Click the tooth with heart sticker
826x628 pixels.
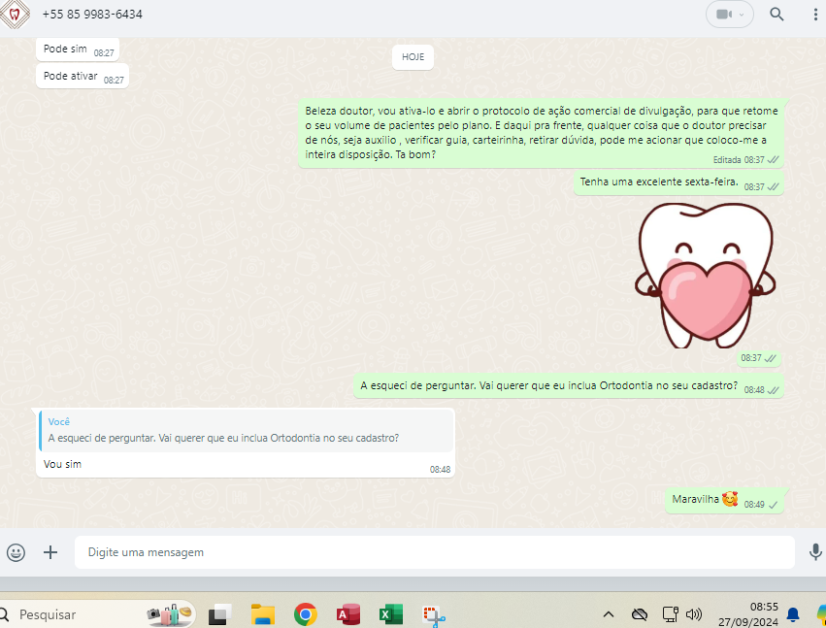[706, 275]
